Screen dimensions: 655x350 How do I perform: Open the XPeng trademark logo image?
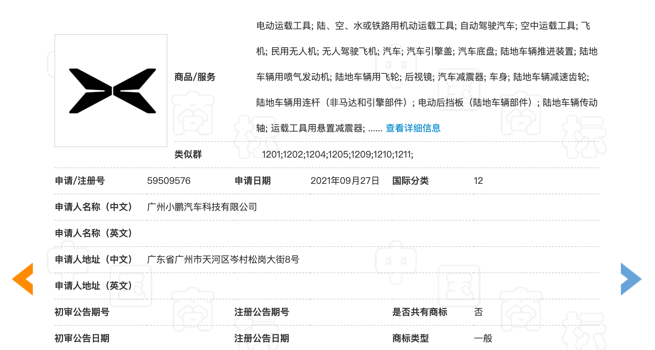tap(111, 91)
